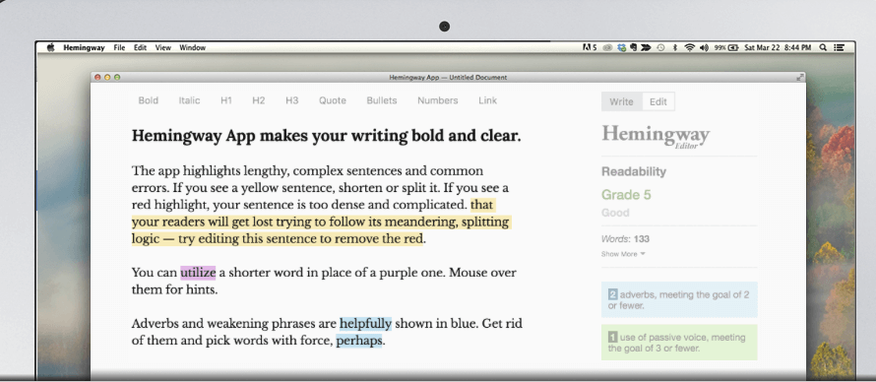Click the document heading text

coord(326,136)
